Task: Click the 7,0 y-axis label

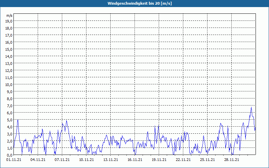Action: point(10,106)
